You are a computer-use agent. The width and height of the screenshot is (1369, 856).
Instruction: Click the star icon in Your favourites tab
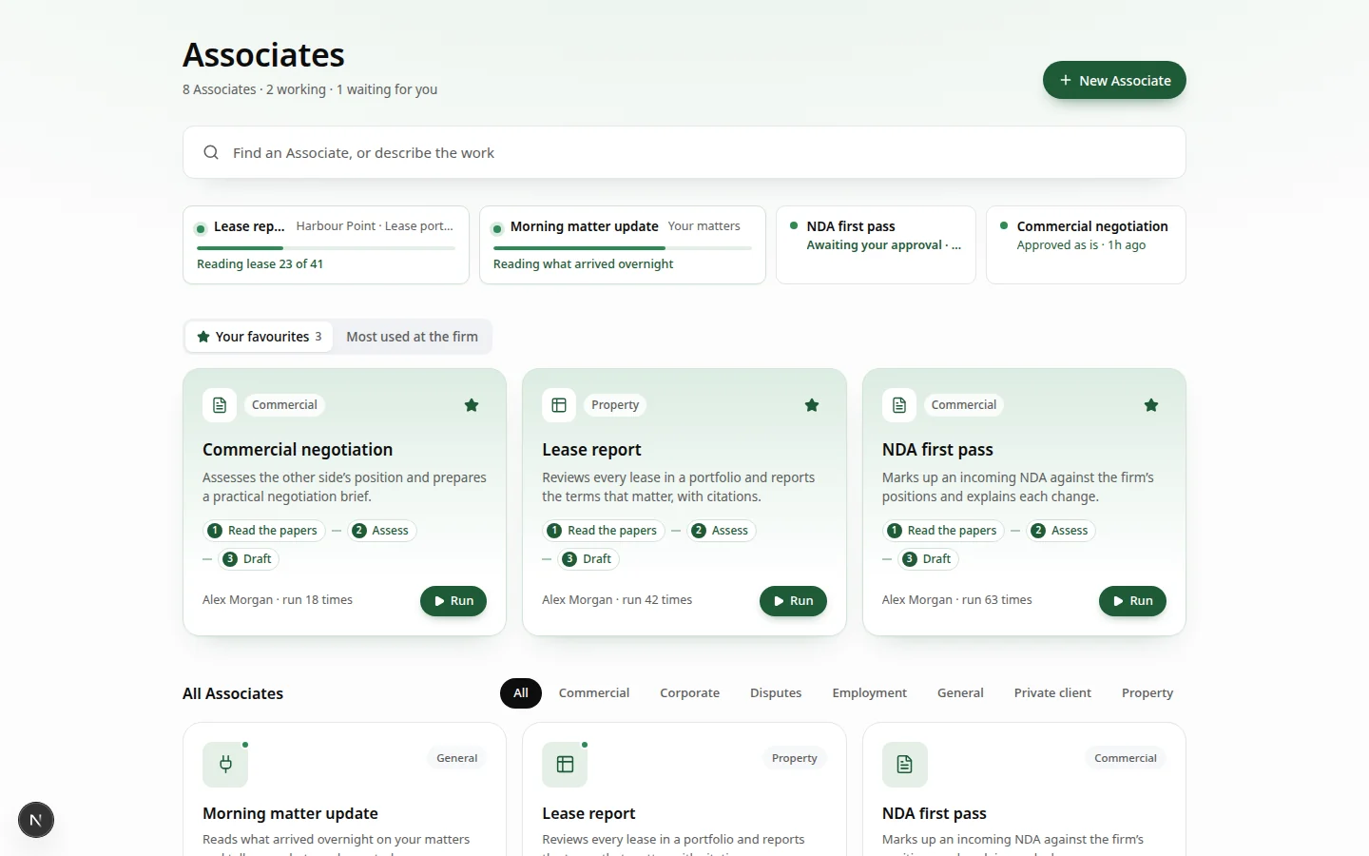coord(203,337)
